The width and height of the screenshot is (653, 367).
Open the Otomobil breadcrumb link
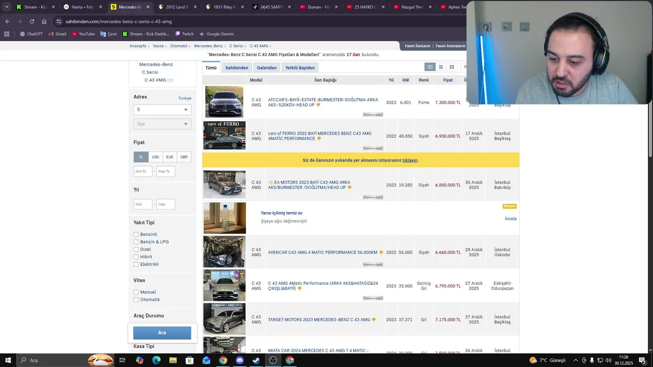point(179,46)
